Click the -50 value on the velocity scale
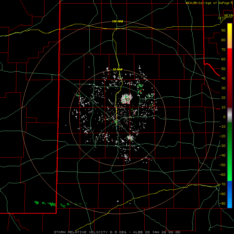This screenshot has height=234, width=234. [222, 165]
